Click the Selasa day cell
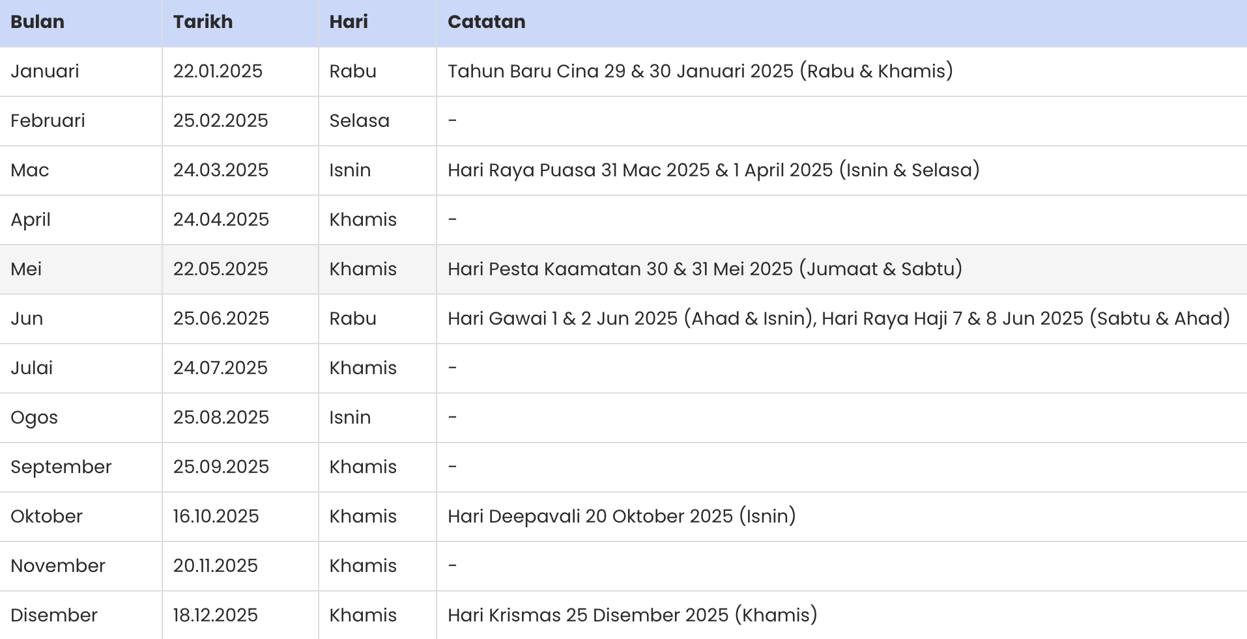1247x639 pixels. [x=359, y=120]
